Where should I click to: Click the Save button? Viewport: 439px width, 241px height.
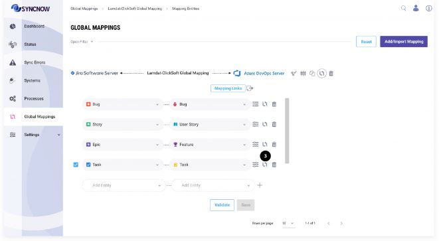(246, 205)
